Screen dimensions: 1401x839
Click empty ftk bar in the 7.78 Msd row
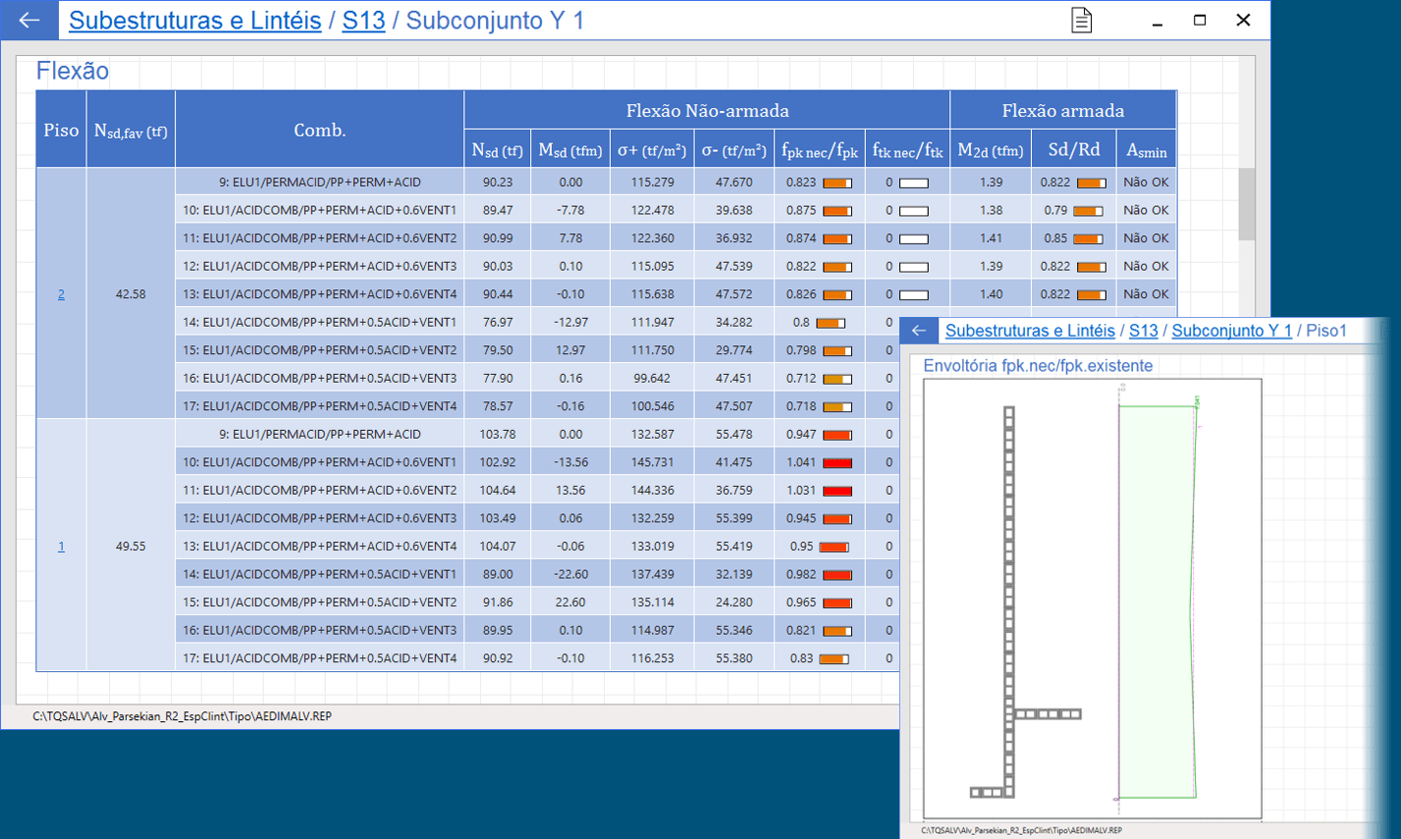click(x=914, y=238)
